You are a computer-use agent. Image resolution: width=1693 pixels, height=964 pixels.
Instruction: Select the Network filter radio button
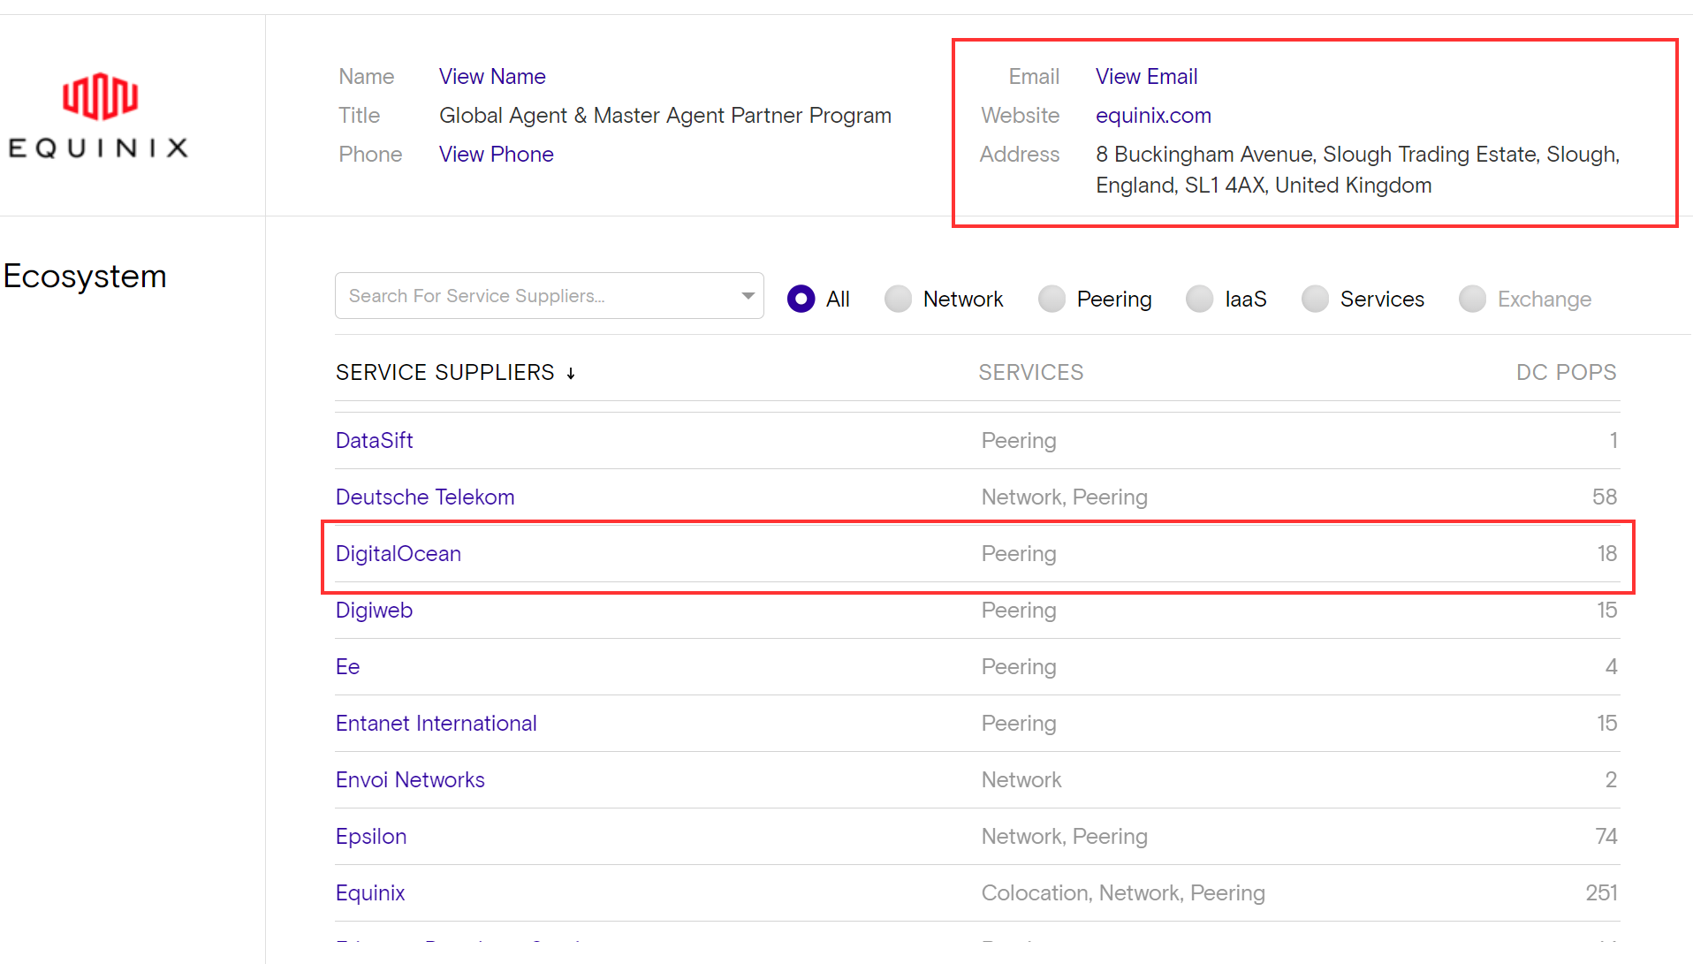click(x=898, y=299)
